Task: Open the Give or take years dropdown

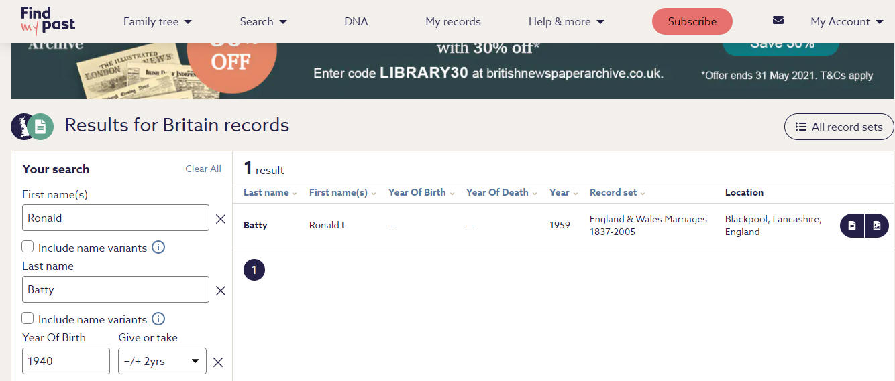Action: pyautogui.click(x=162, y=361)
